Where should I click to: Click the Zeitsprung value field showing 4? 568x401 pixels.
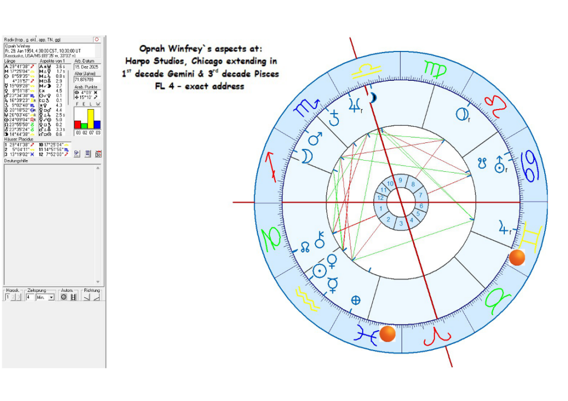tap(30, 297)
